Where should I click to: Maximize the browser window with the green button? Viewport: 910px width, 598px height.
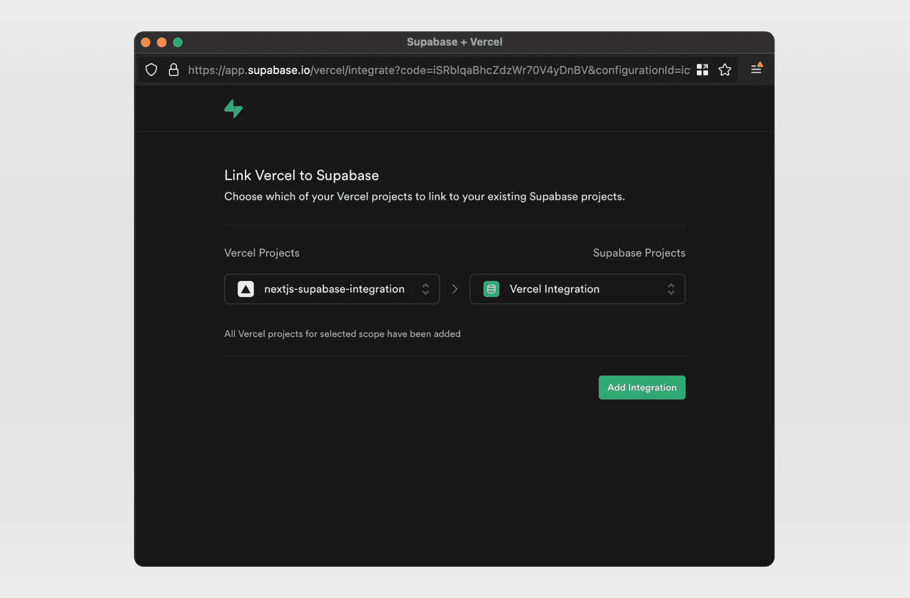[178, 42]
